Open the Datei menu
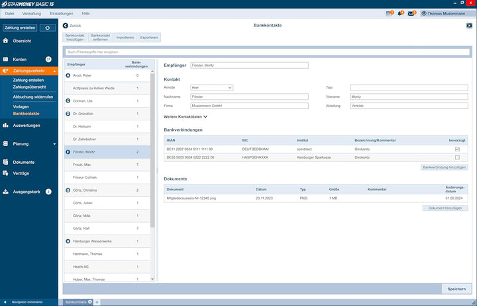477x306 pixels. (x=9, y=13)
